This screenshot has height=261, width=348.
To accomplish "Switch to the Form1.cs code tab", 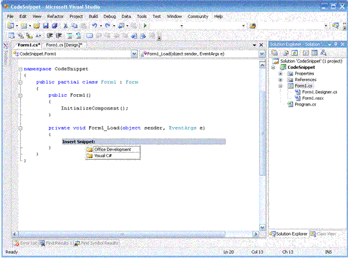I will tap(29, 45).
